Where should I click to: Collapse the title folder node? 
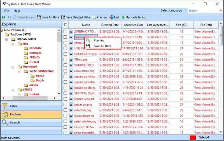[13, 44]
